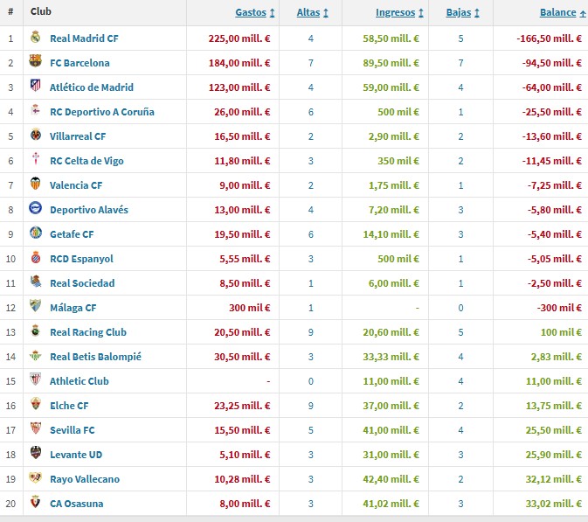The width and height of the screenshot is (588, 522).
Task: Open the Real Racing Club link
Action: [88, 332]
